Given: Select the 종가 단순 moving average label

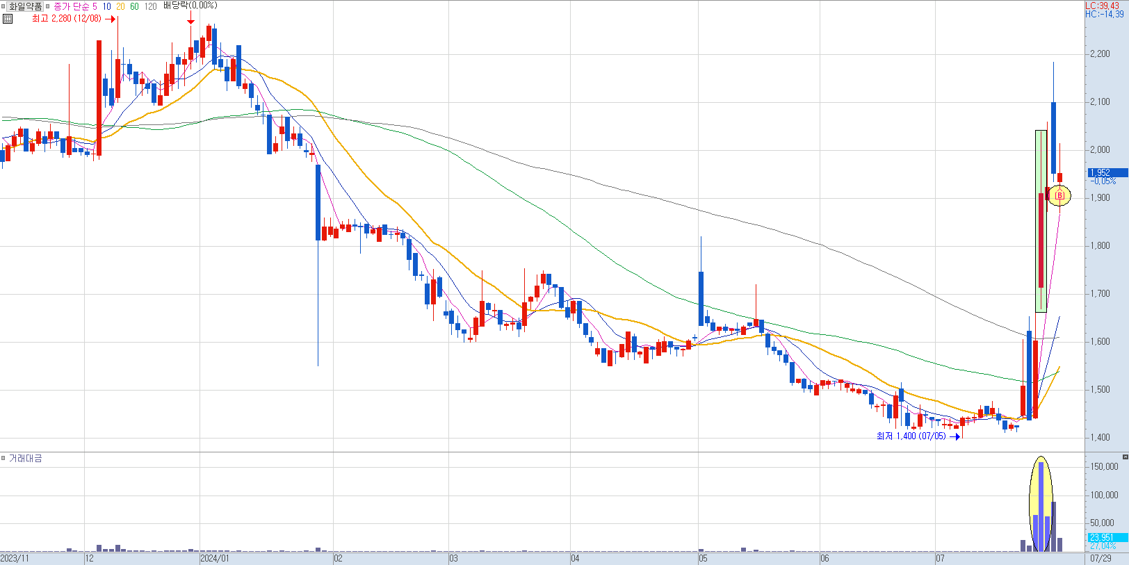Looking at the screenshot, I should [72, 6].
